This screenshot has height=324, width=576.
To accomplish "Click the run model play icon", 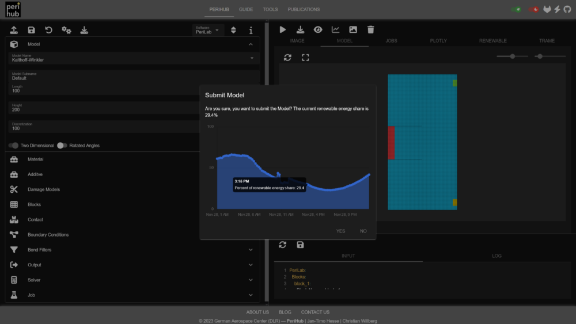I will 283,29.
